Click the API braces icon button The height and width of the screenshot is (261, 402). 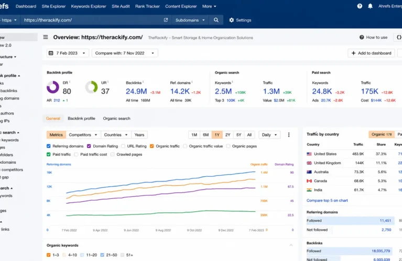click(399, 37)
